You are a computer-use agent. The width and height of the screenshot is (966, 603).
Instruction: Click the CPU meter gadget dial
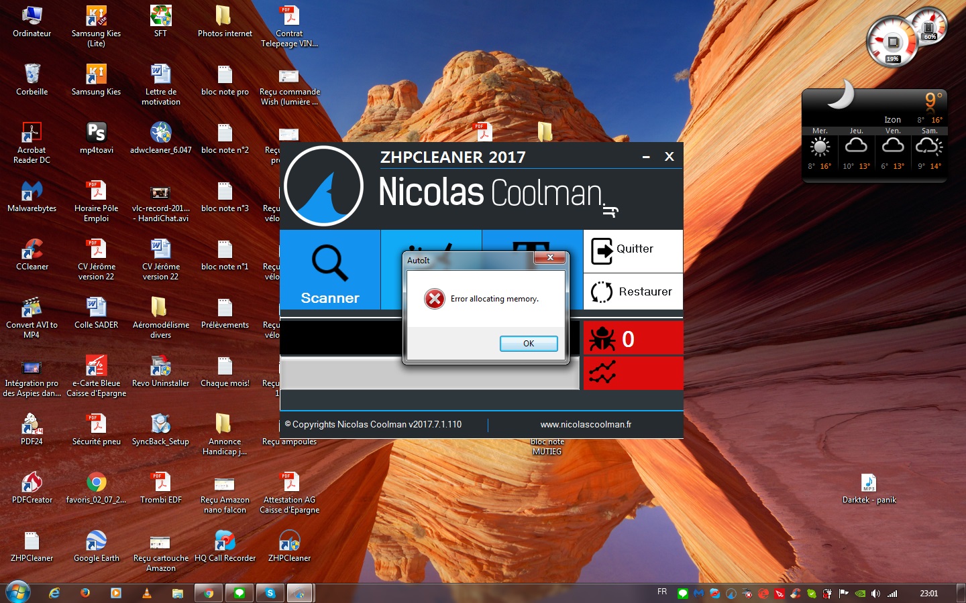coord(892,42)
